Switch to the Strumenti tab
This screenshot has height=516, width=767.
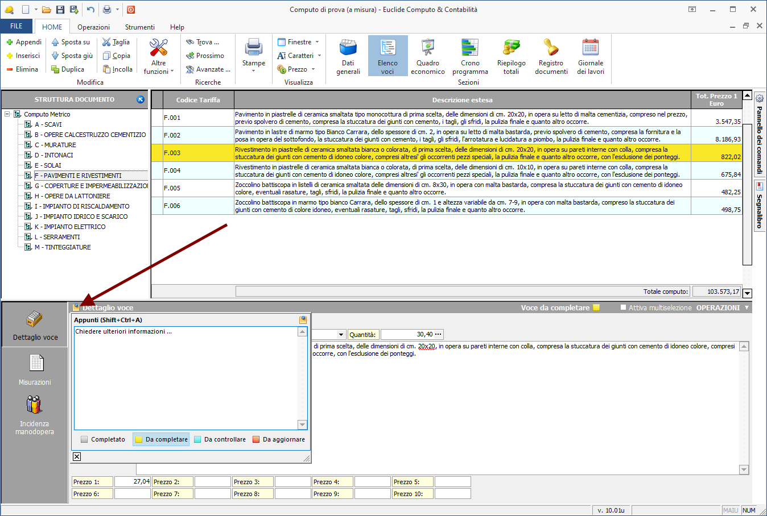tap(139, 27)
